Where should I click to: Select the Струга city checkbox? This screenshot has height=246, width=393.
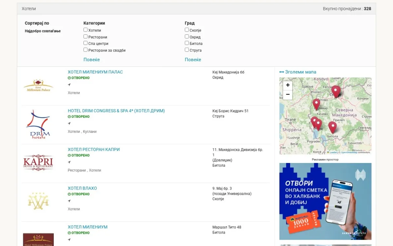click(187, 50)
